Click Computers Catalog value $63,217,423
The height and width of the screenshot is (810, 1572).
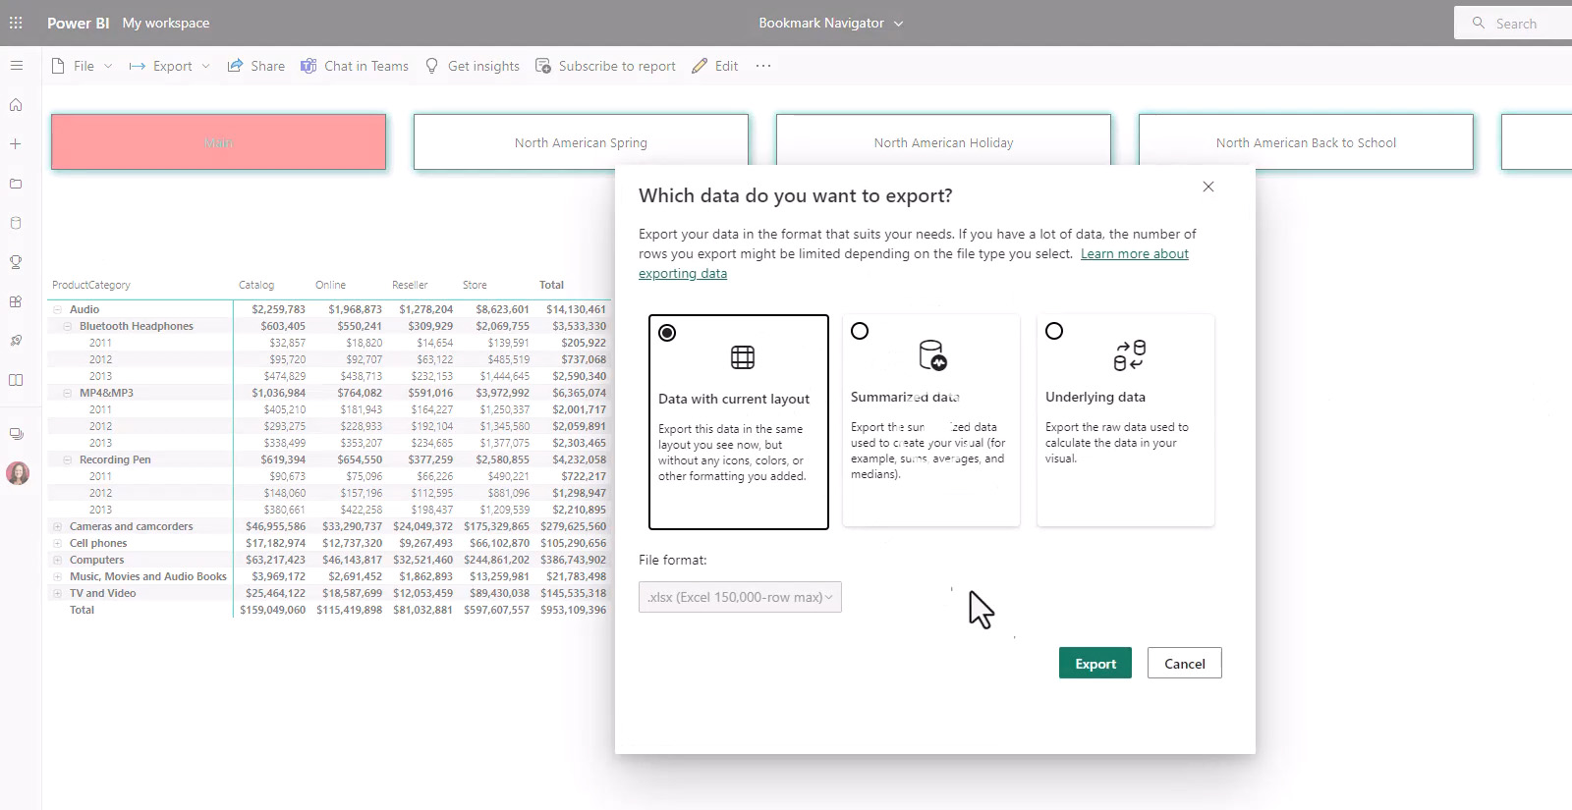275,560
